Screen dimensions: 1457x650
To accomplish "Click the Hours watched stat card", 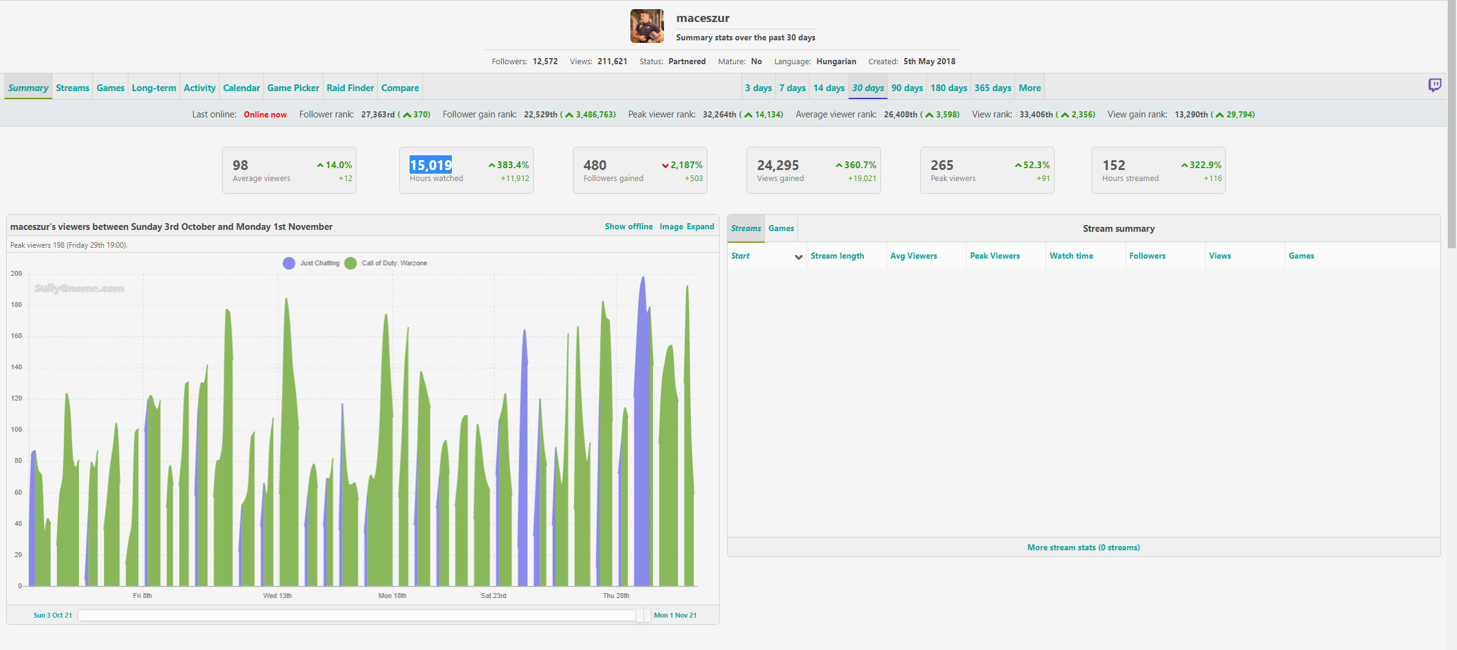I will click(x=466, y=171).
